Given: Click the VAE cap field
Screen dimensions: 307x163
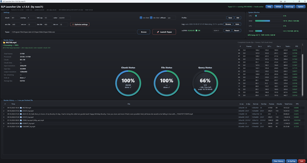Looking at the screenshot, I should coord(48,18).
